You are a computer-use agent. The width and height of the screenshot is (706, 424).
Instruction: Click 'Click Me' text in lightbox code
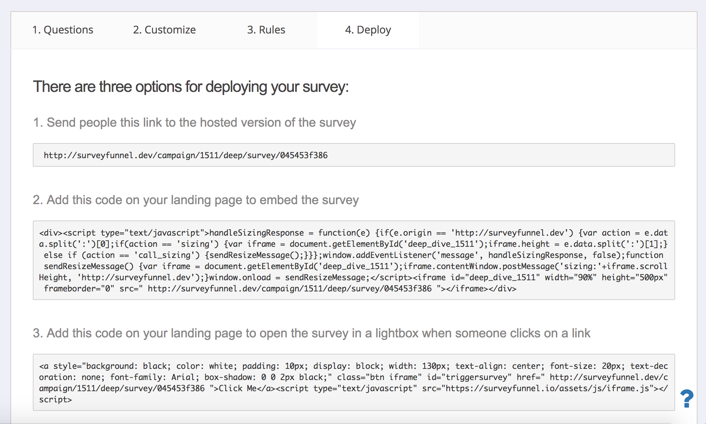coord(238,389)
